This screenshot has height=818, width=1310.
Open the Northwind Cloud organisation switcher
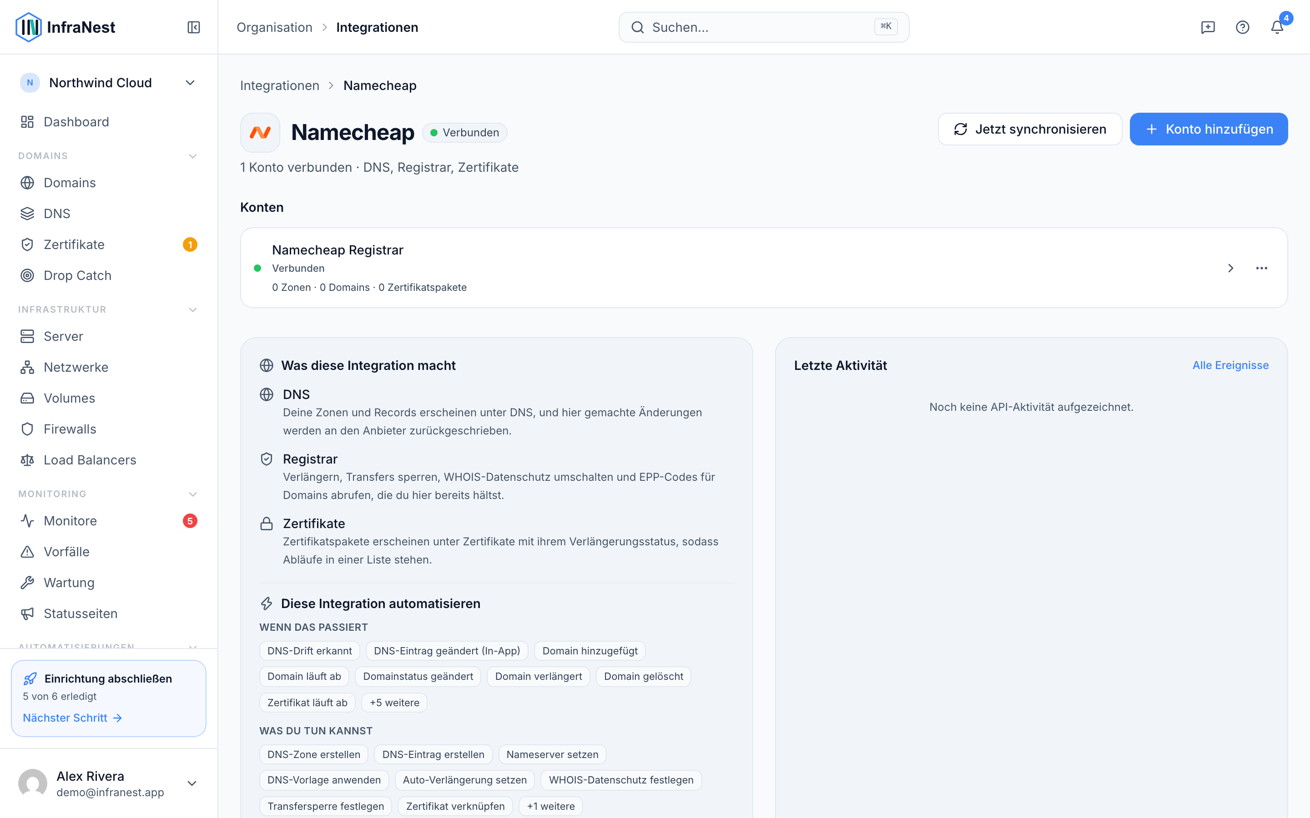pyautogui.click(x=108, y=83)
